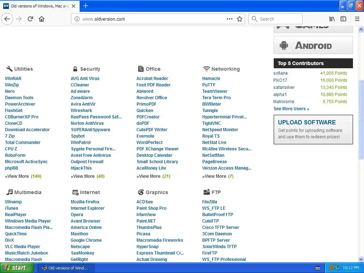Screen dimensions: 364x273
Task: Open the Google Chrome link
Action: (86, 240)
